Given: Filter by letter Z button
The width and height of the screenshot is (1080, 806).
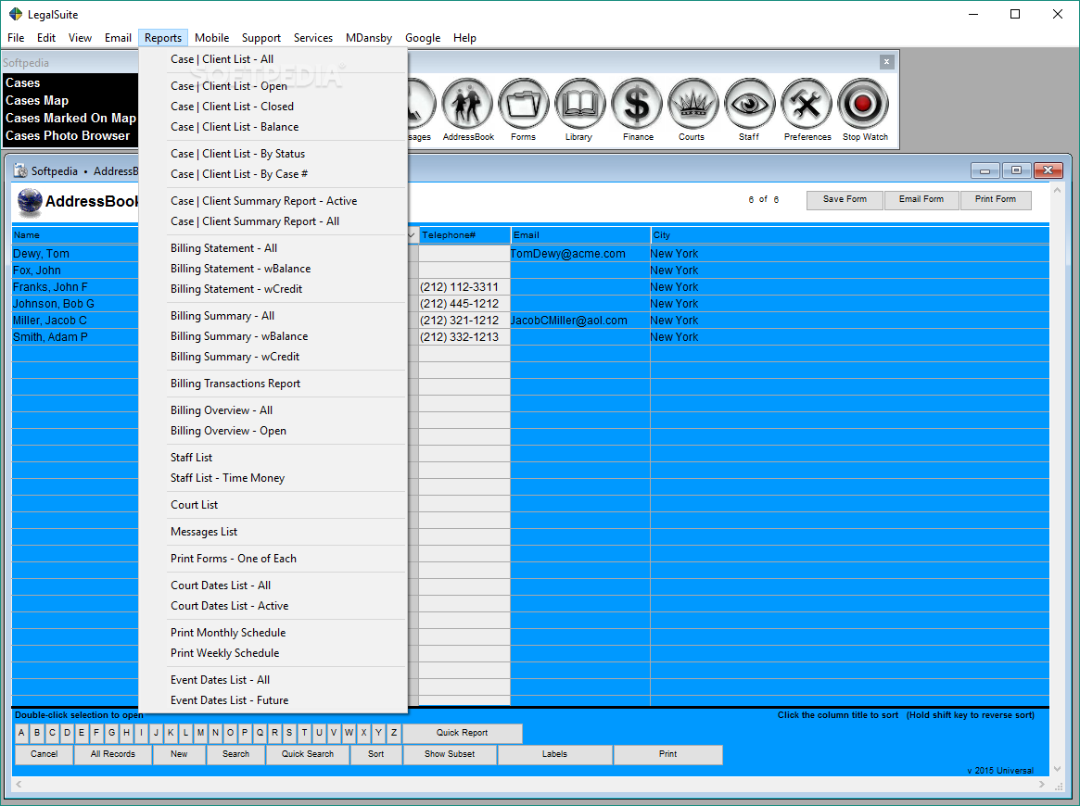Looking at the screenshot, I should [393, 733].
